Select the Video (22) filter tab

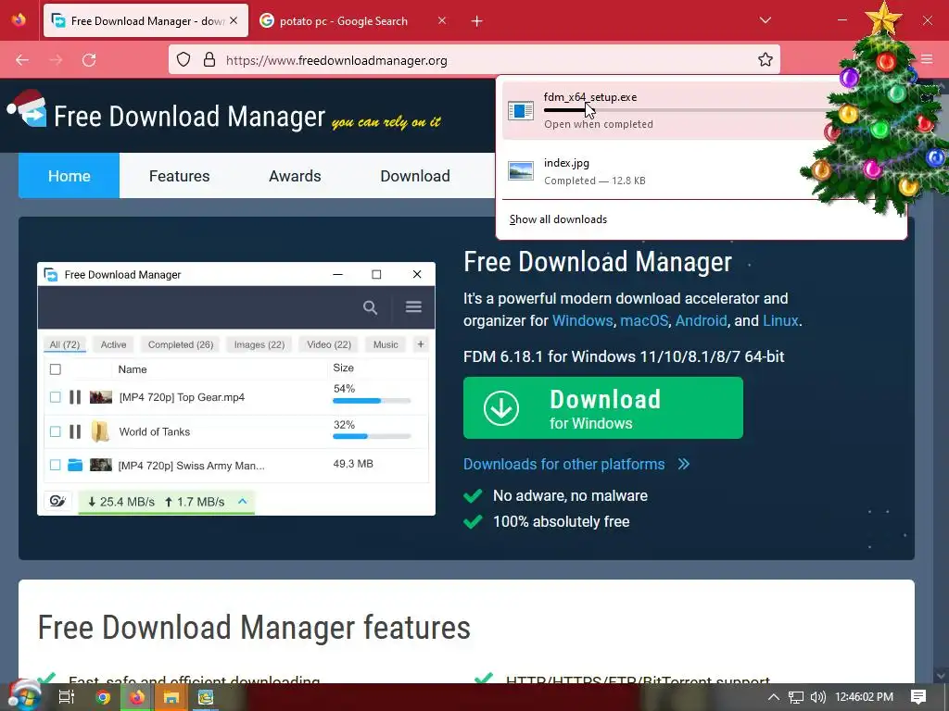pos(329,344)
